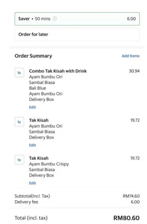Screen dimensions: 147x224
Task: Edit the Tak Kisah Ayam Bumbu Ori item
Action: point(33,145)
